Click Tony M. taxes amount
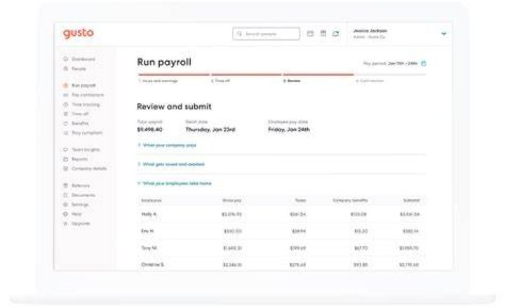 tap(298, 248)
